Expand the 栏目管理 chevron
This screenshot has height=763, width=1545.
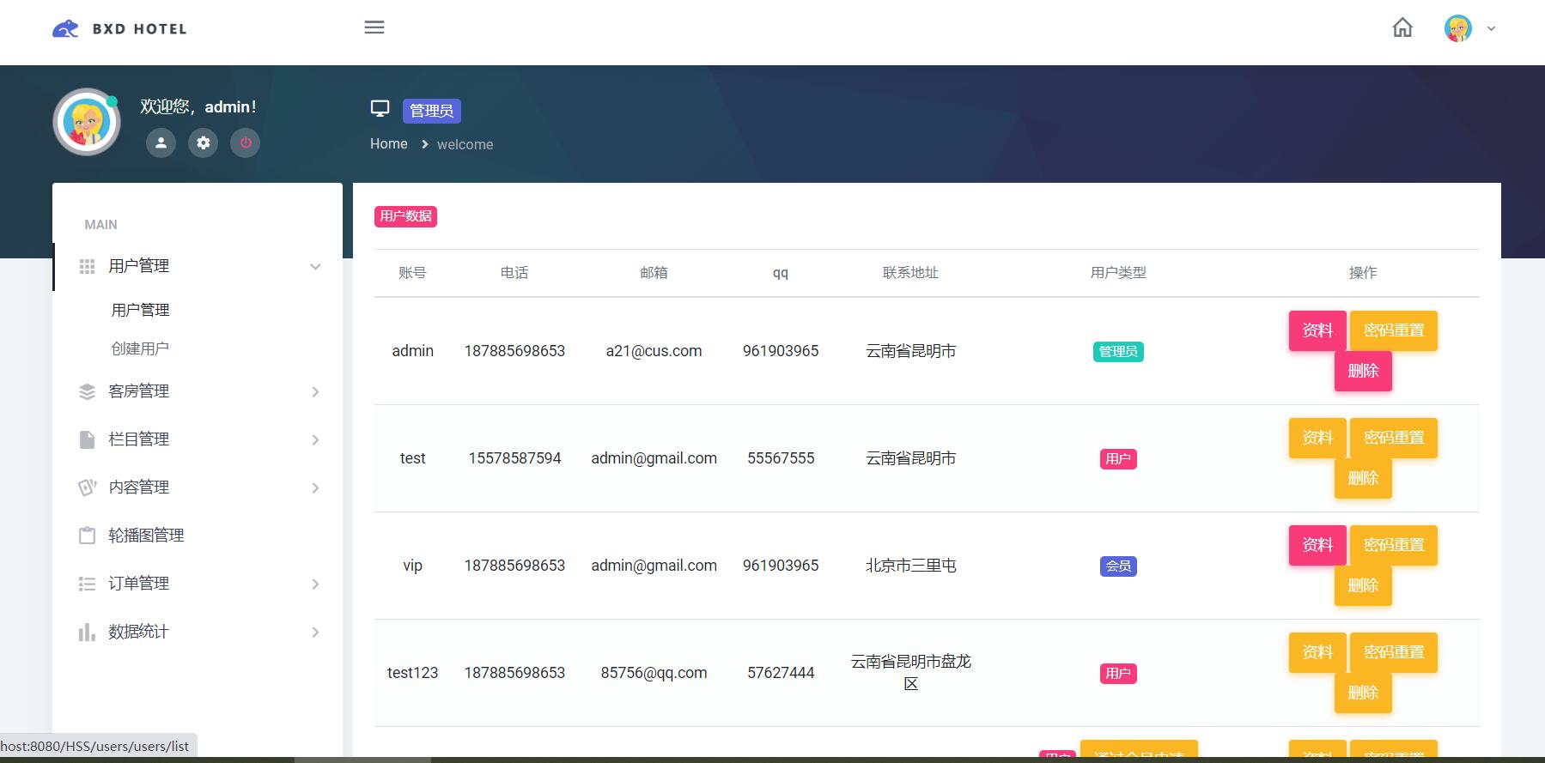pos(315,440)
